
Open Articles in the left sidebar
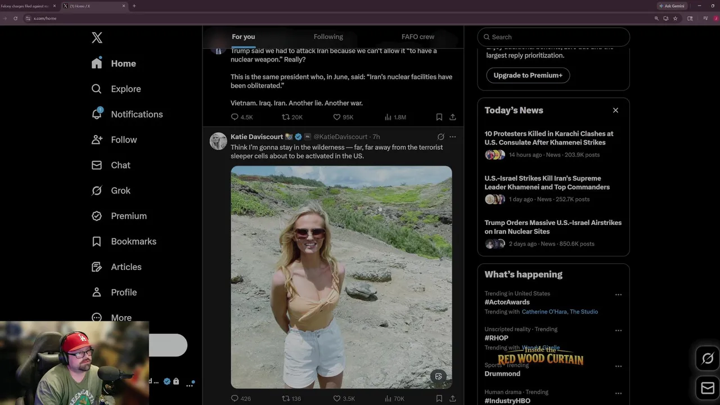tap(116, 267)
